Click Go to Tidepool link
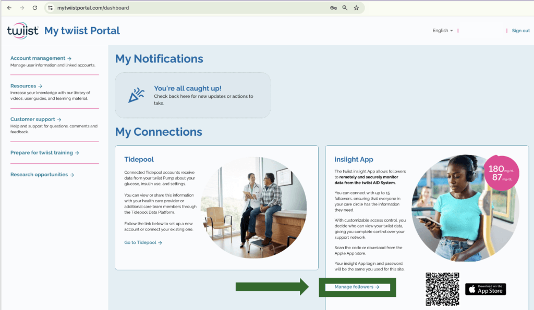534x310 pixels. tap(143, 242)
